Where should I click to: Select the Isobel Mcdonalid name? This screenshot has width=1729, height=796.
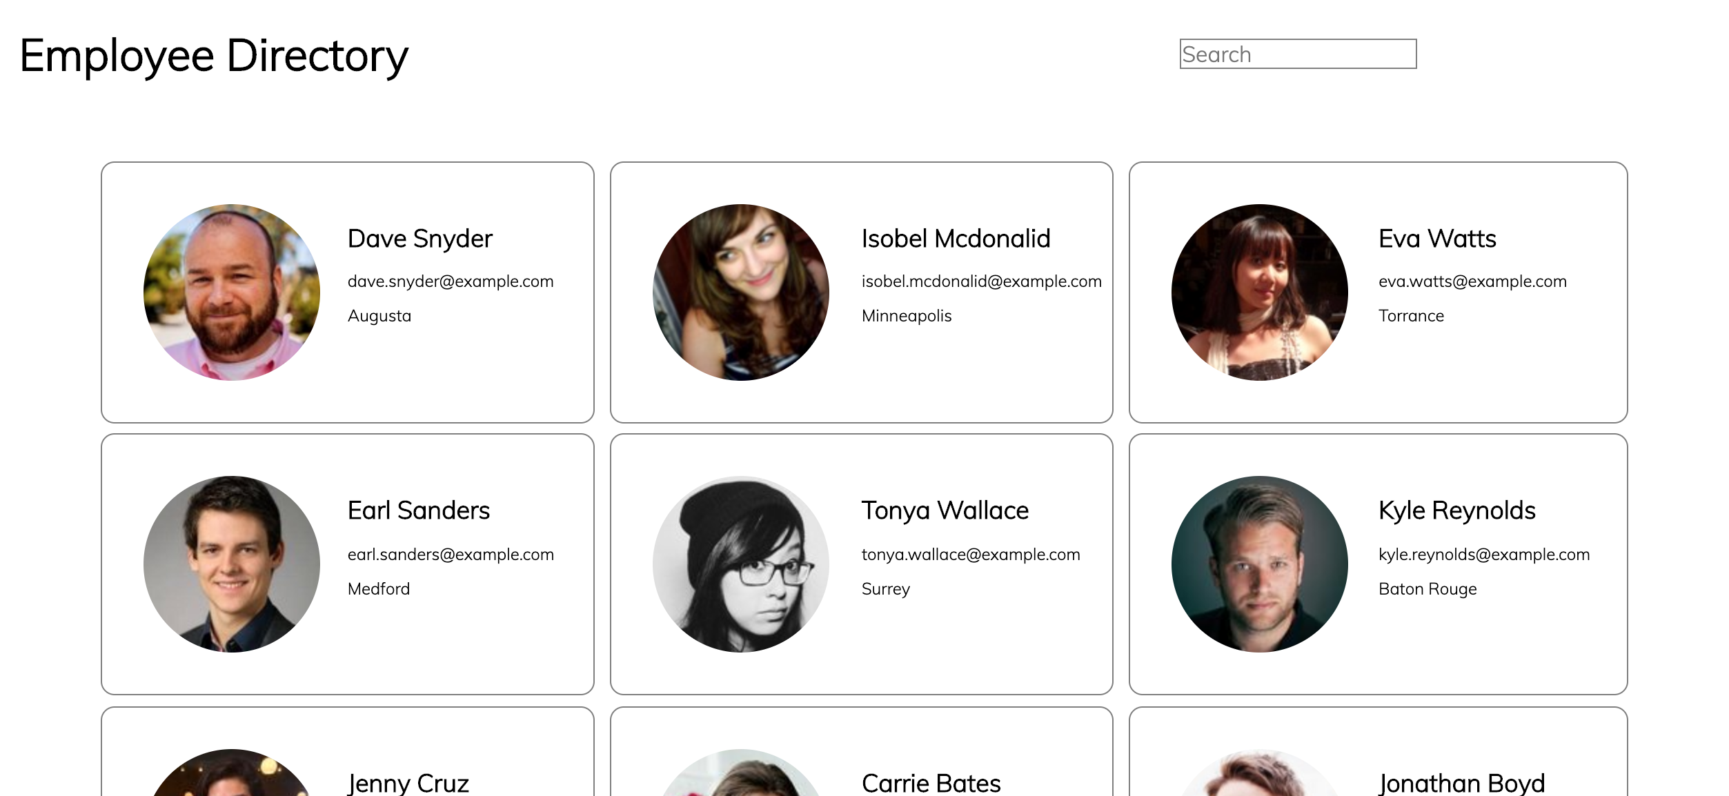click(956, 239)
